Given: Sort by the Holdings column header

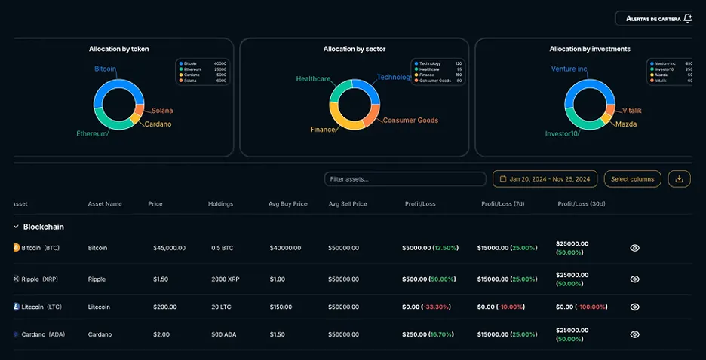Looking at the screenshot, I should pyautogui.click(x=220, y=204).
